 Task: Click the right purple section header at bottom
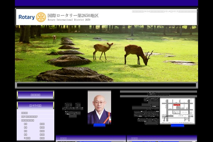click(162, 138)
